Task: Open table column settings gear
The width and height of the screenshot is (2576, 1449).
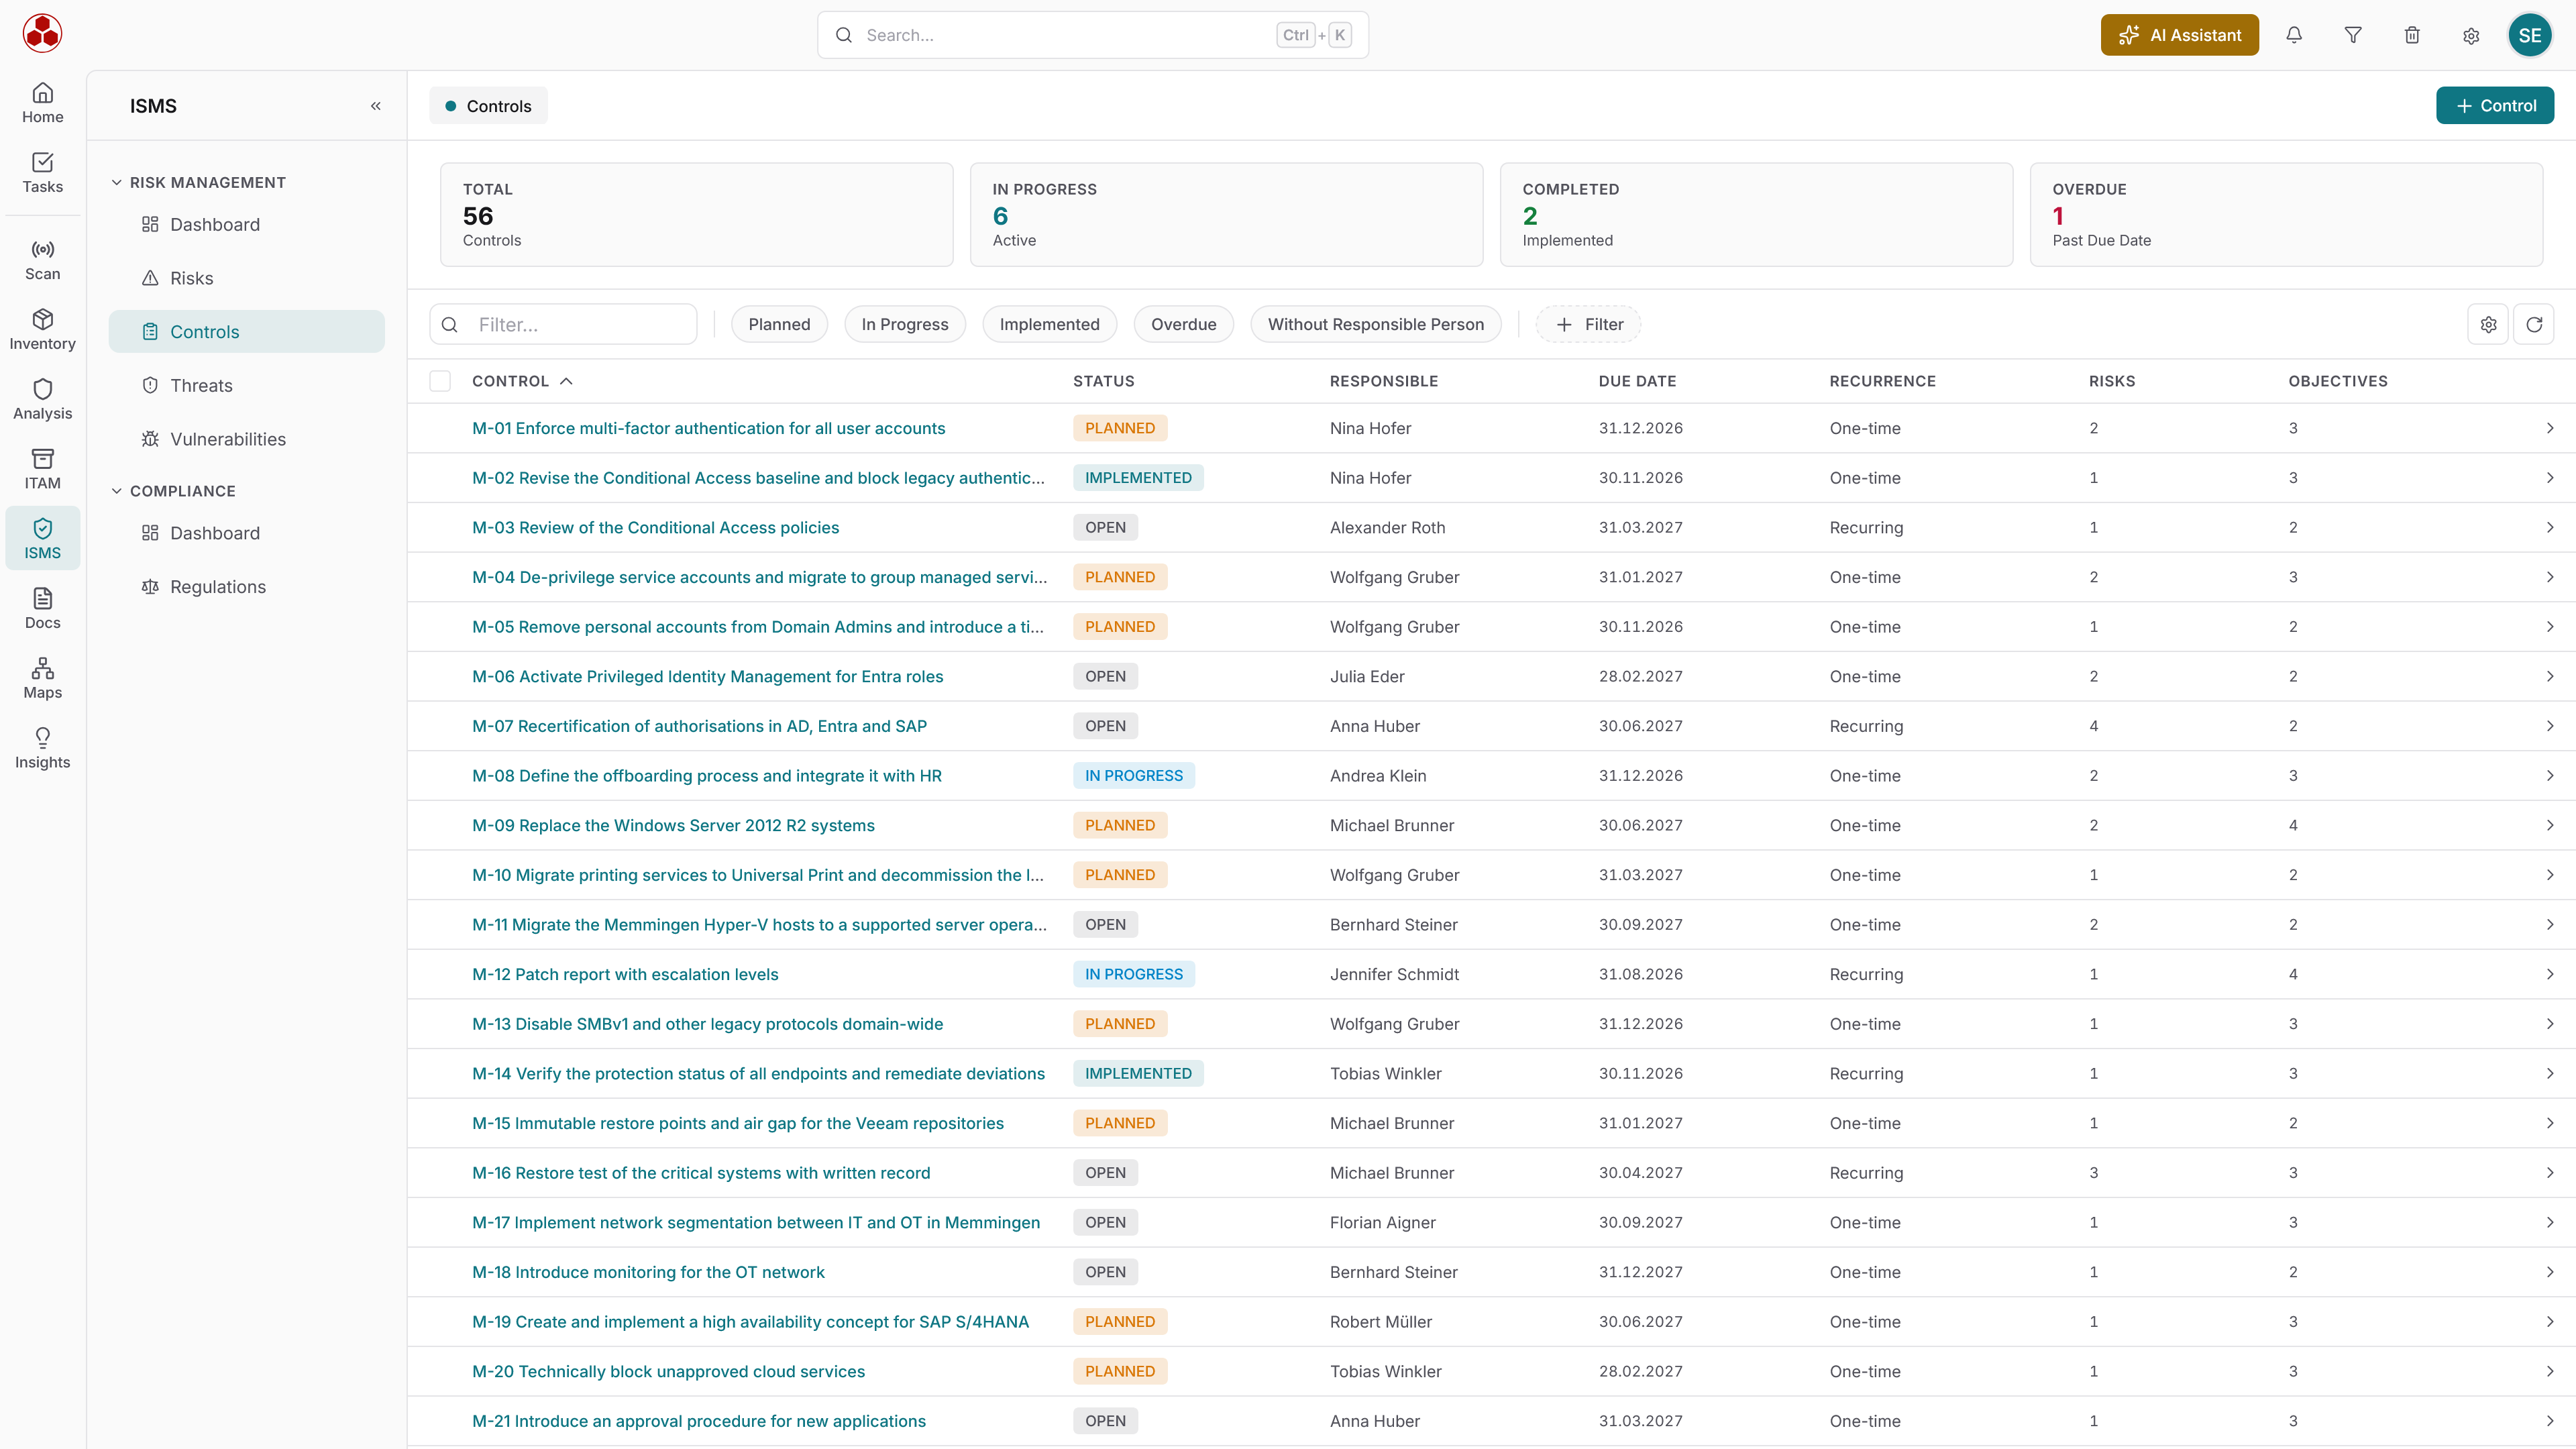Action: tap(2488, 324)
